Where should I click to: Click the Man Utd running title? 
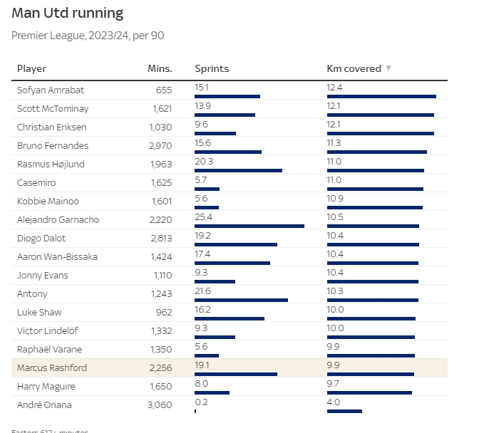click(x=68, y=14)
